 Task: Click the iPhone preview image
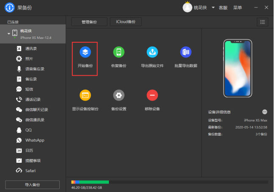coord(238,68)
